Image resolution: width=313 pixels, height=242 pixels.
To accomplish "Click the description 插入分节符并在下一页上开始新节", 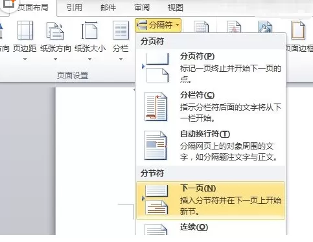I will (x=231, y=206).
